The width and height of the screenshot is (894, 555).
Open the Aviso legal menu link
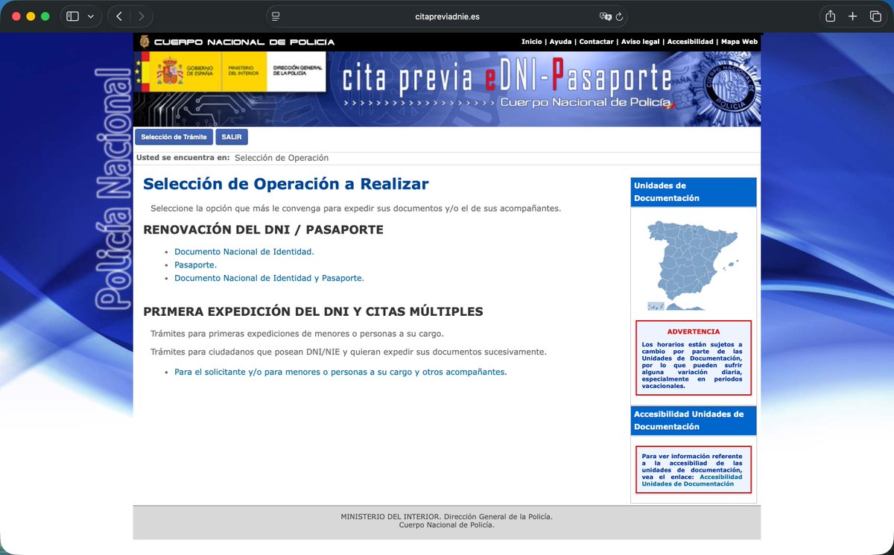[641, 42]
